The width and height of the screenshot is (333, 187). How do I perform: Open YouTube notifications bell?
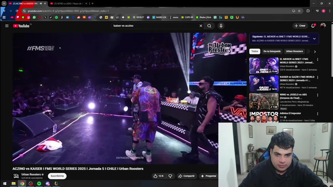pyautogui.click(x=313, y=26)
